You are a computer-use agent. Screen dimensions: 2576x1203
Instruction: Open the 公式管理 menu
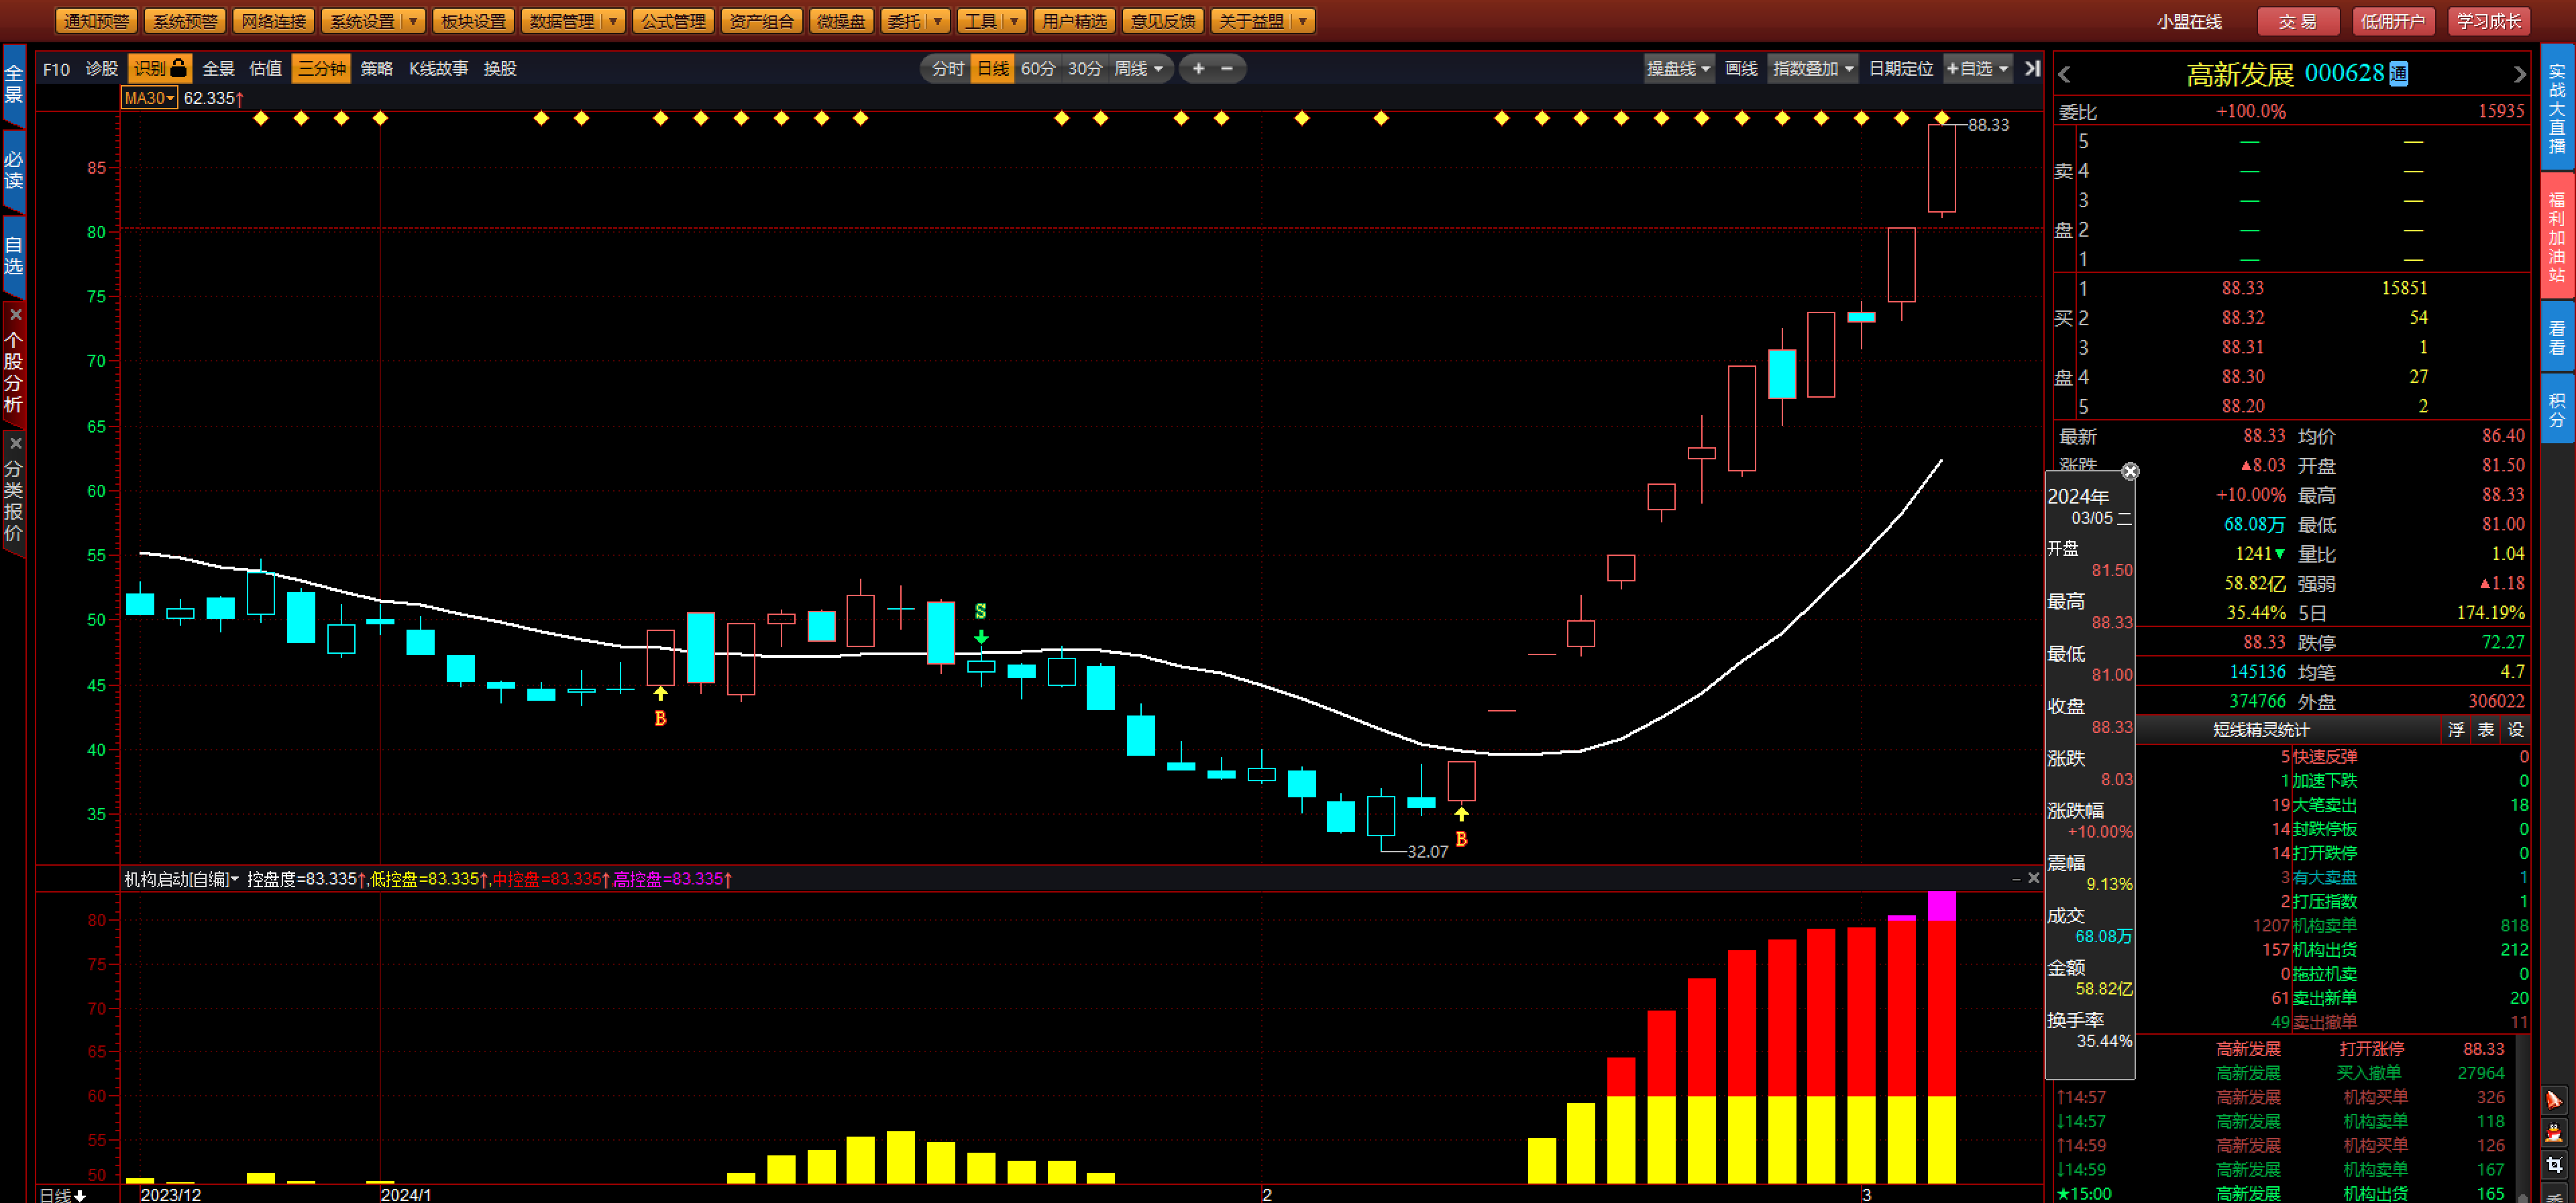click(x=673, y=21)
